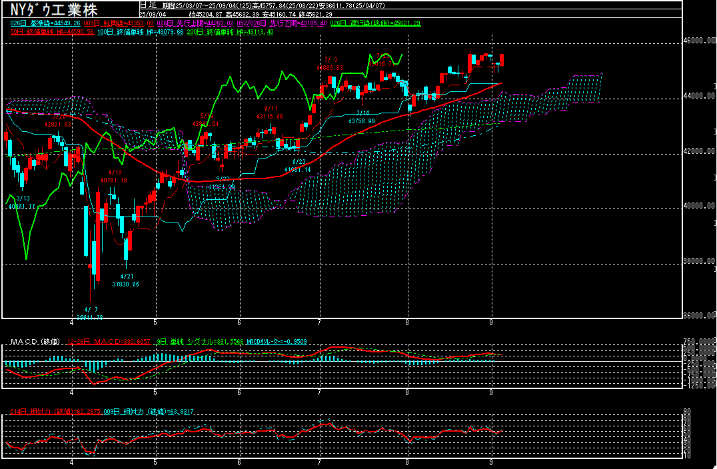This screenshot has width=717, height=469.
Task: Click the period text 期間25/03/07～25/09/04(125)
Action: pyautogui.click(x=208, y=6)
